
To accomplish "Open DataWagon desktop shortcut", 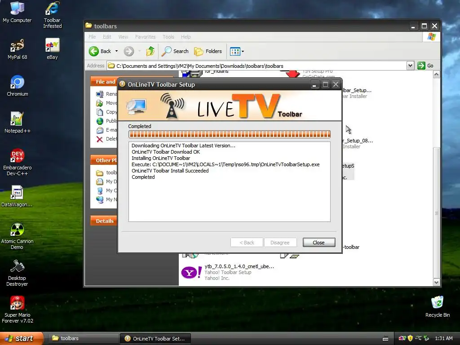I will [x=17, y=196].
